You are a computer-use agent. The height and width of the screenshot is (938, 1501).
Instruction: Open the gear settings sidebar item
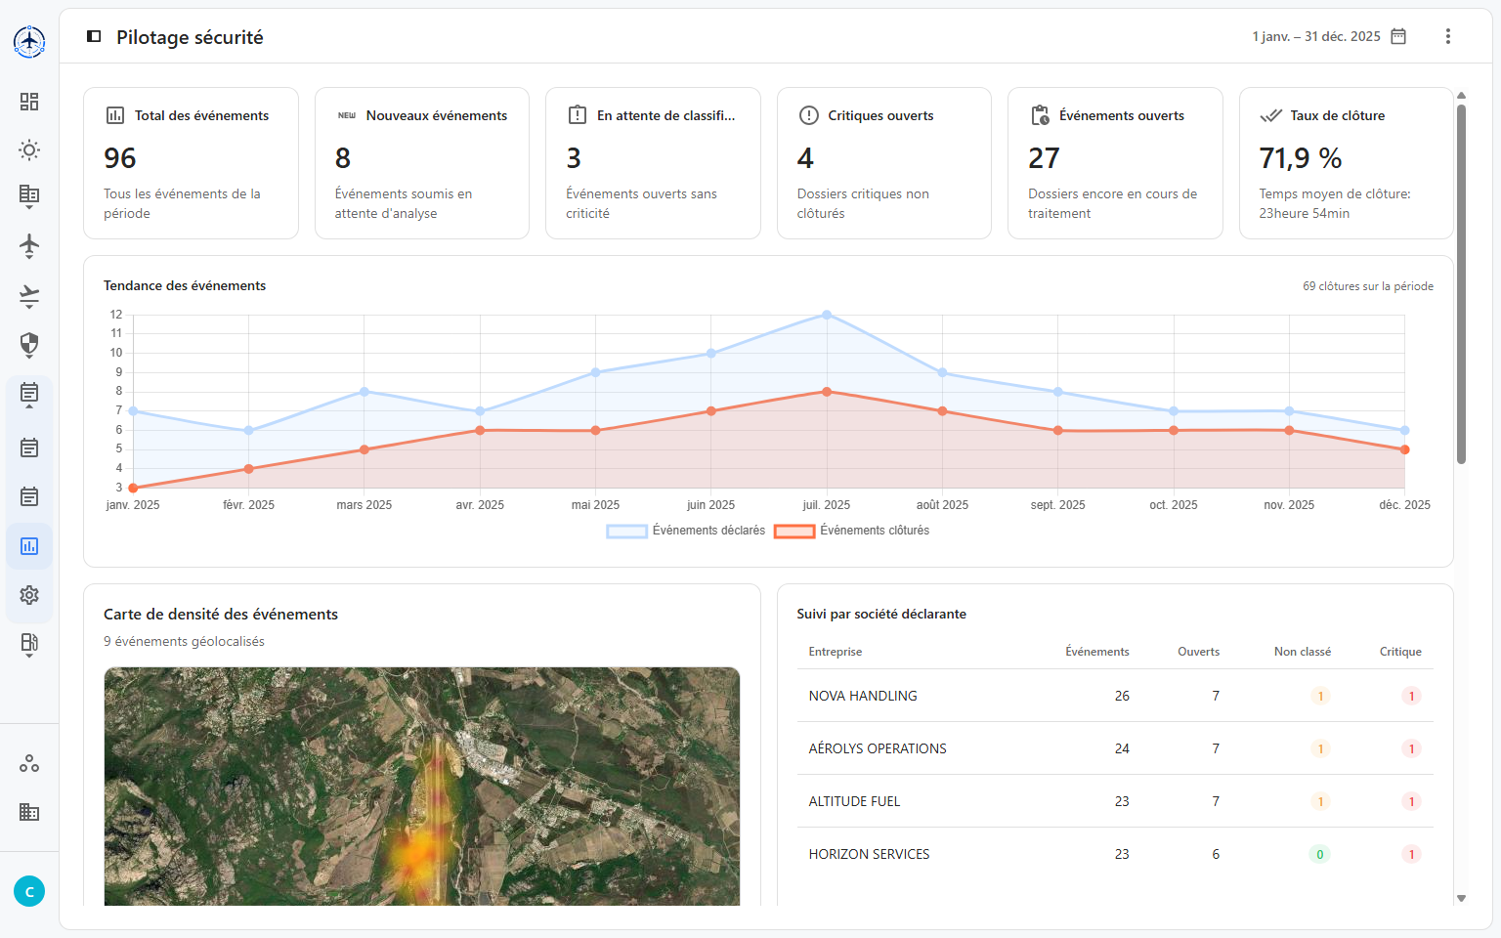29,595
